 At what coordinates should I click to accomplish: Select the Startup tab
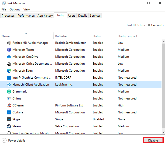click(60, 15)
